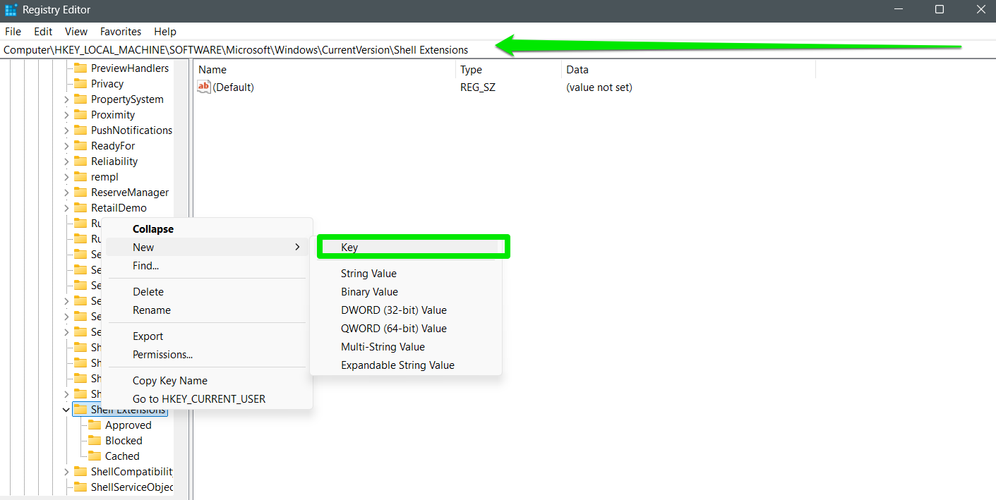
Task: Open the View menu
Action: point(76,32)
